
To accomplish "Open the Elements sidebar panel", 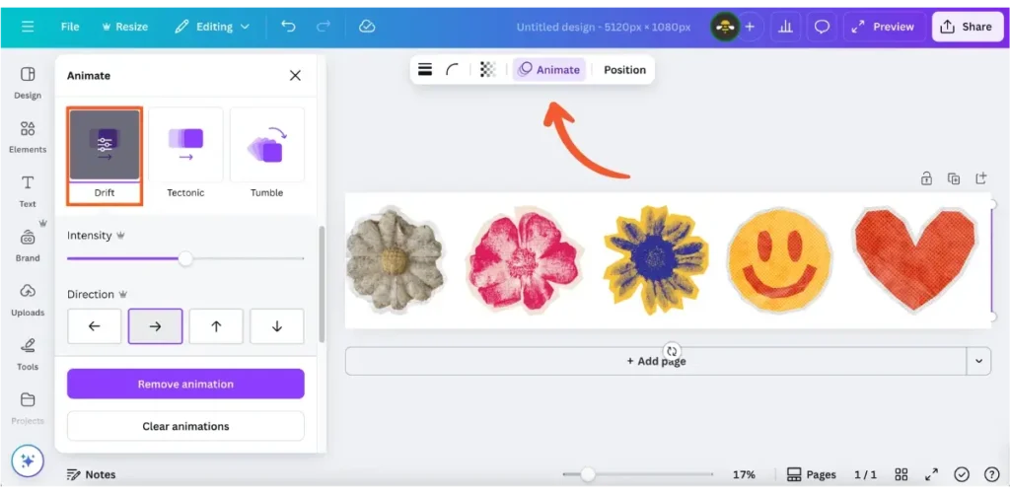I will pyautogui.click(x=28, y=137).
